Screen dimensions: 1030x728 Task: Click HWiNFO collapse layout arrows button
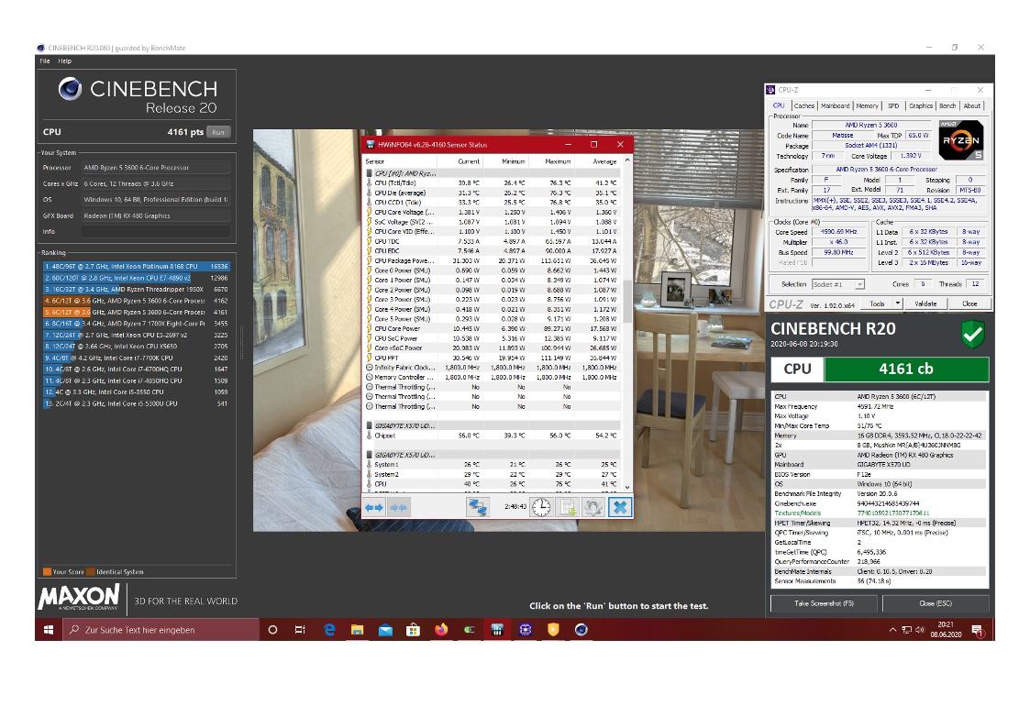398,507
